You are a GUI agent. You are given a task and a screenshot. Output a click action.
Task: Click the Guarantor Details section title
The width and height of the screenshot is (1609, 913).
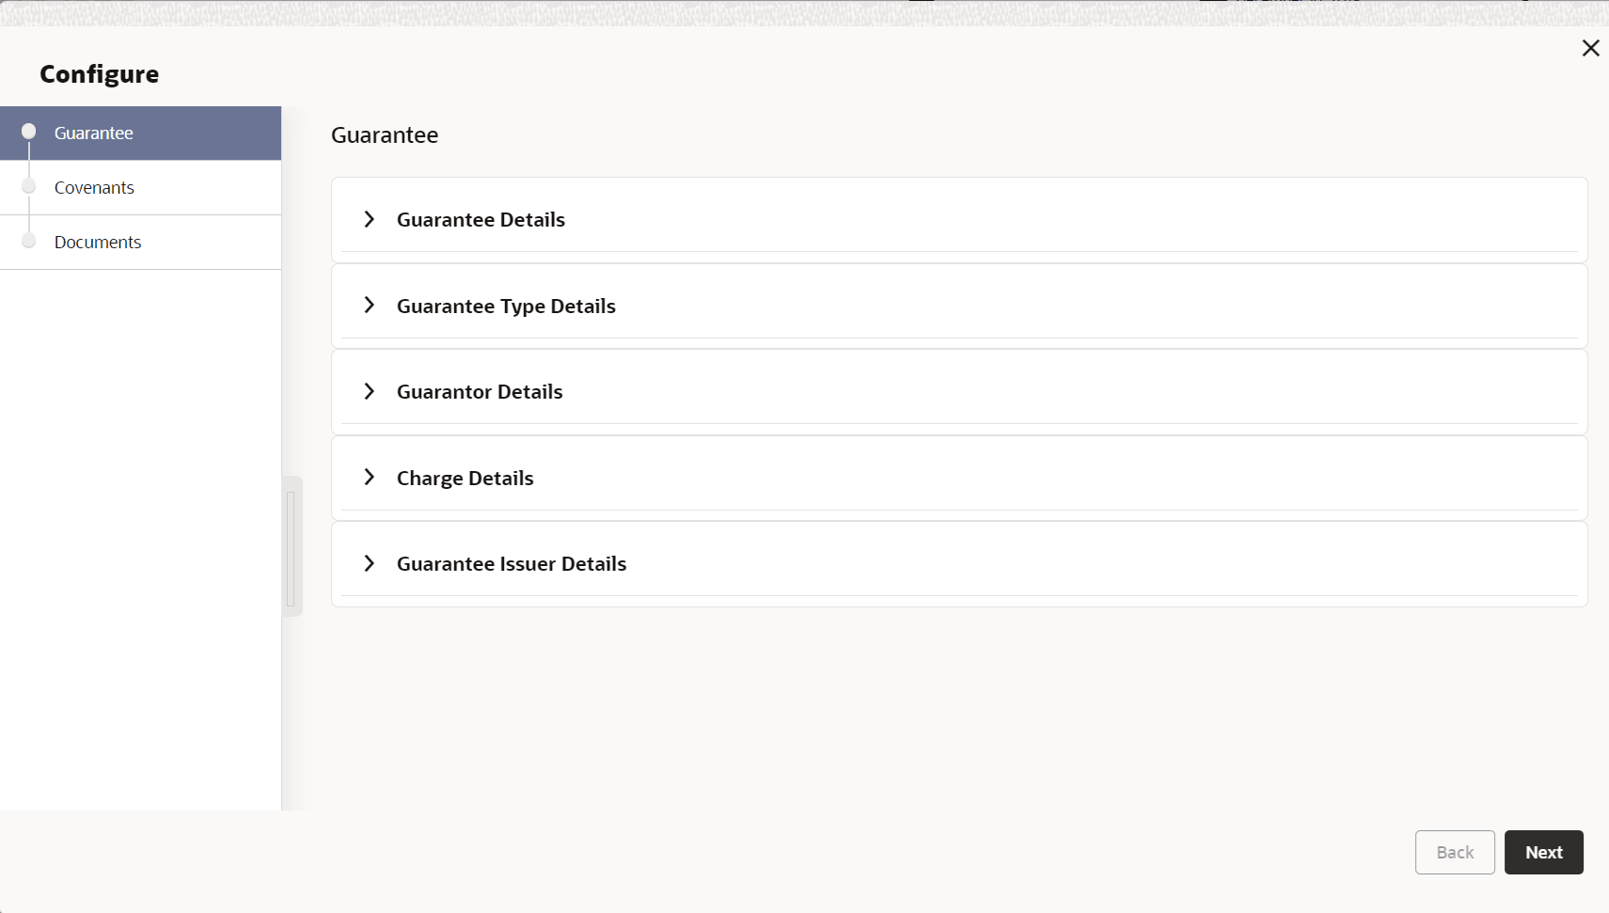pos(480,391)
